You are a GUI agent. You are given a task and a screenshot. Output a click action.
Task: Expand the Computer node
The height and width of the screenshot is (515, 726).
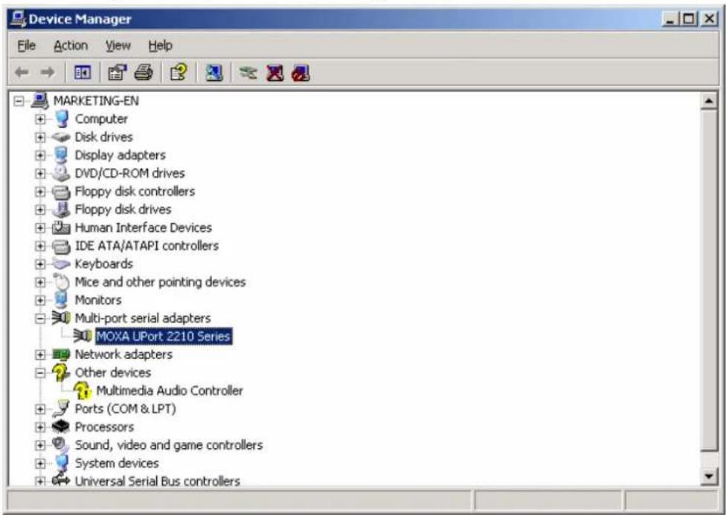(x=40, y=119)
